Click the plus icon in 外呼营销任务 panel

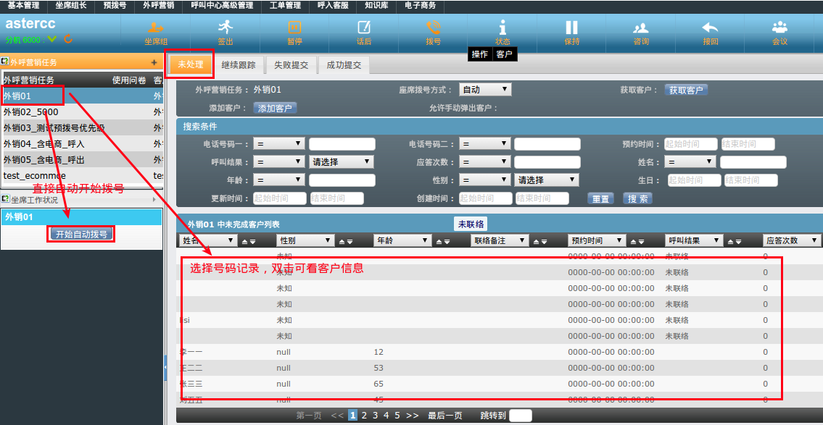tap(154, 63)
